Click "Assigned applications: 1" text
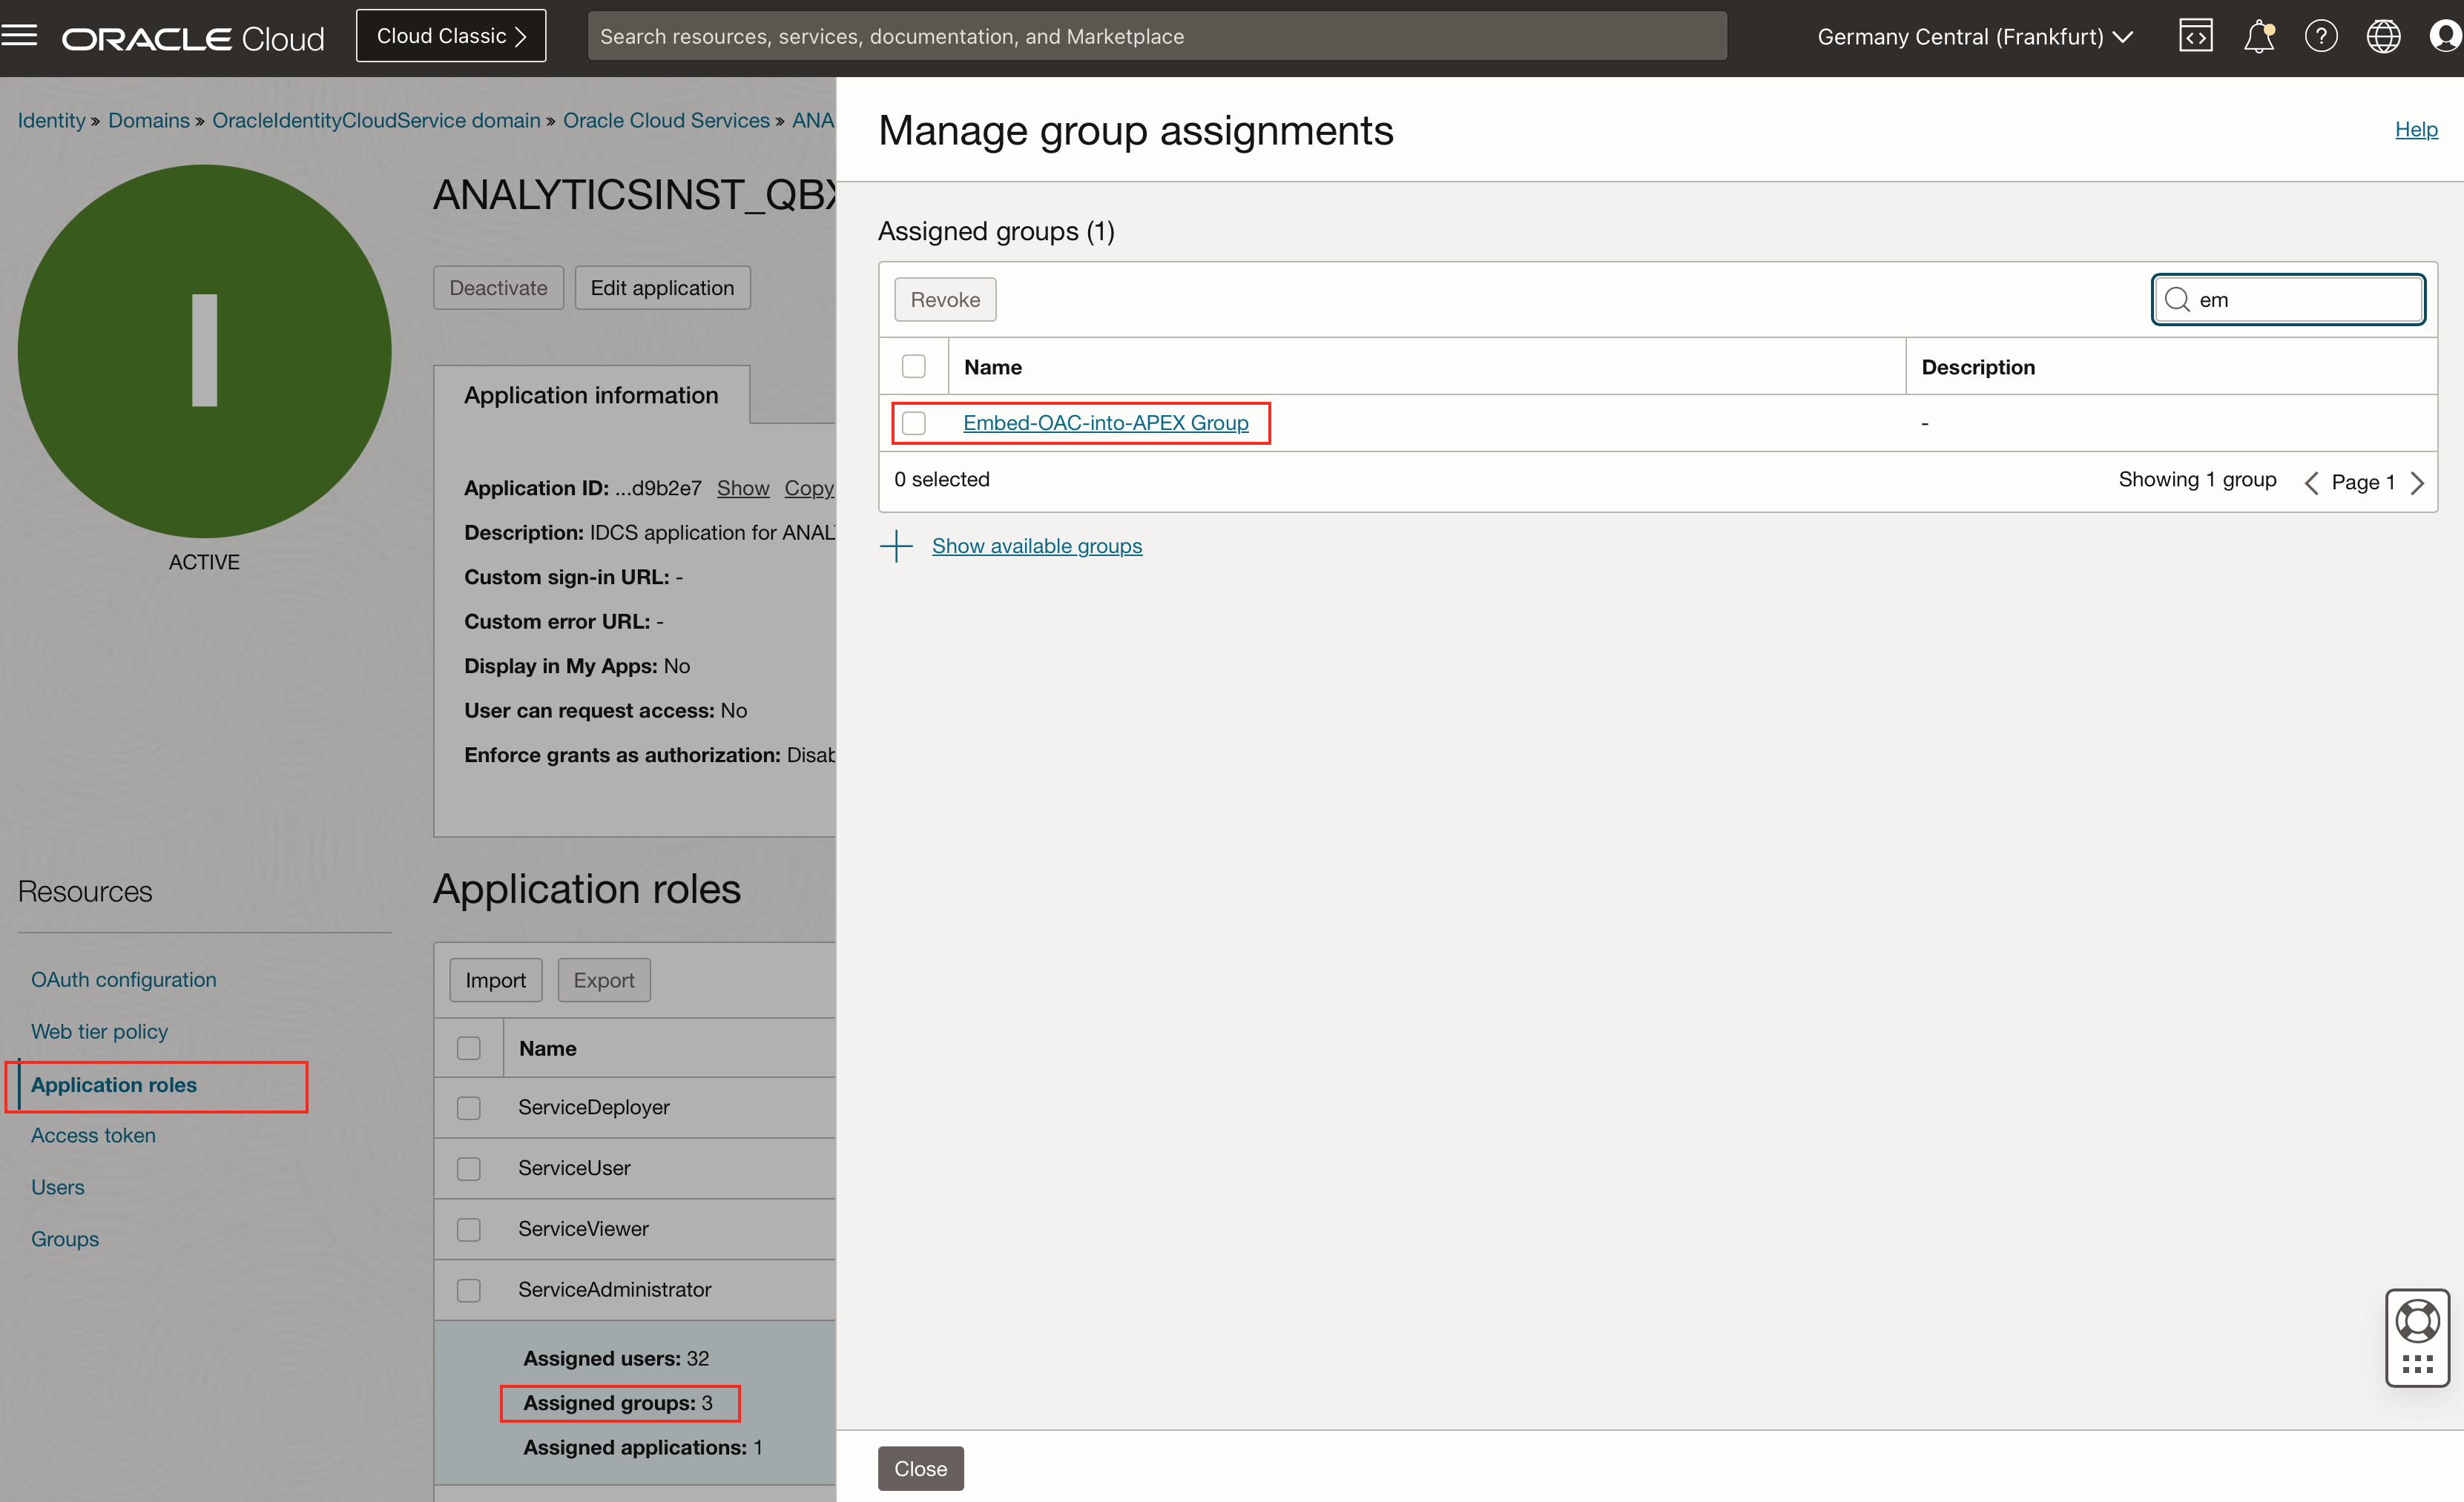Viewport: 2464px width, 1502px height. [x=642, y=1447]
